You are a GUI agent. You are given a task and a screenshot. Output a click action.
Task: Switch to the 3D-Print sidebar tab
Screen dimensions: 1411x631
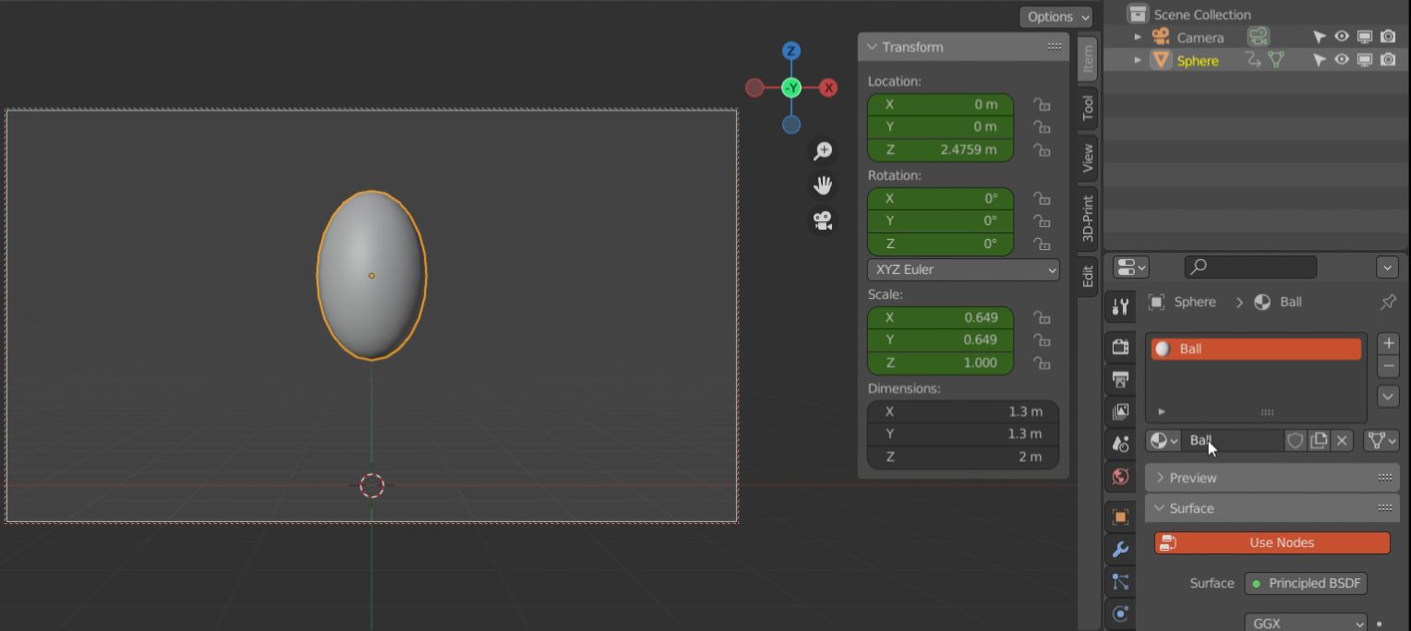1087,218
